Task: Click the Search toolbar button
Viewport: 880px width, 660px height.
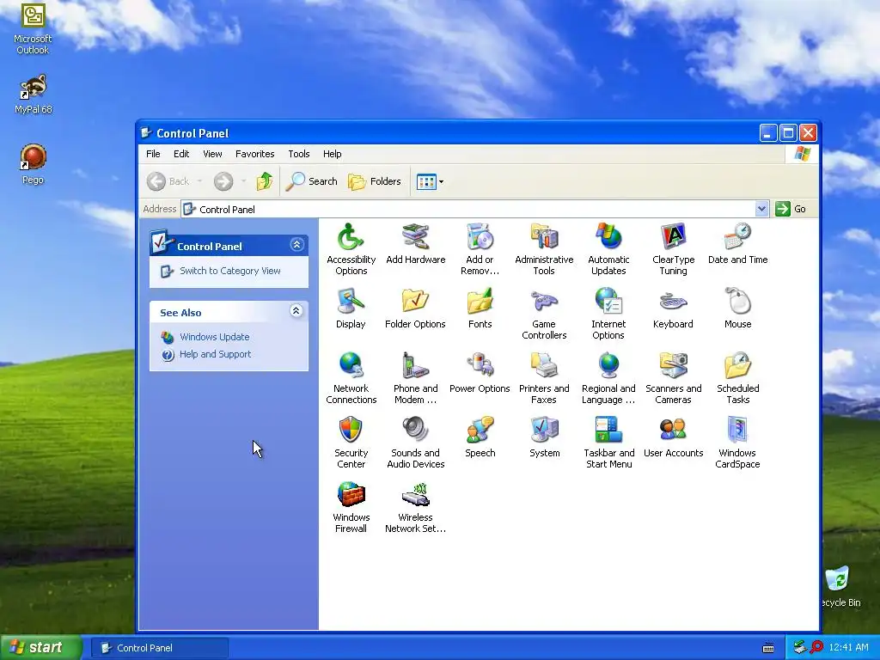Action: [x=311, y=181]
